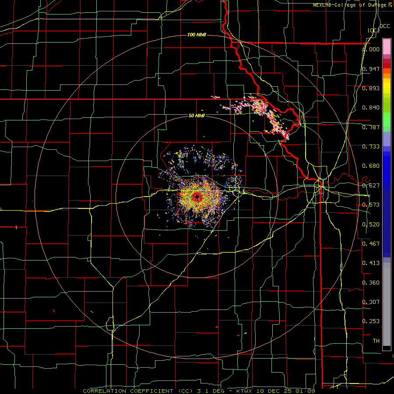Click the 0.627 scale value
The height and width of the screenshot is (394, 394).
(x=371, y=186)
